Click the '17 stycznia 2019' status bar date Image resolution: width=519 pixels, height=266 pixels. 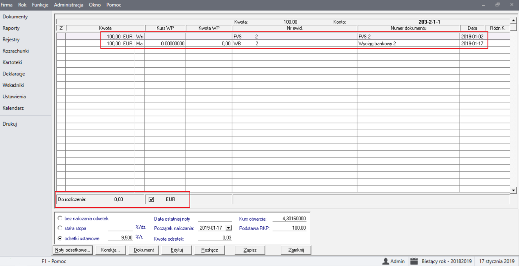[x=497, y=261]
